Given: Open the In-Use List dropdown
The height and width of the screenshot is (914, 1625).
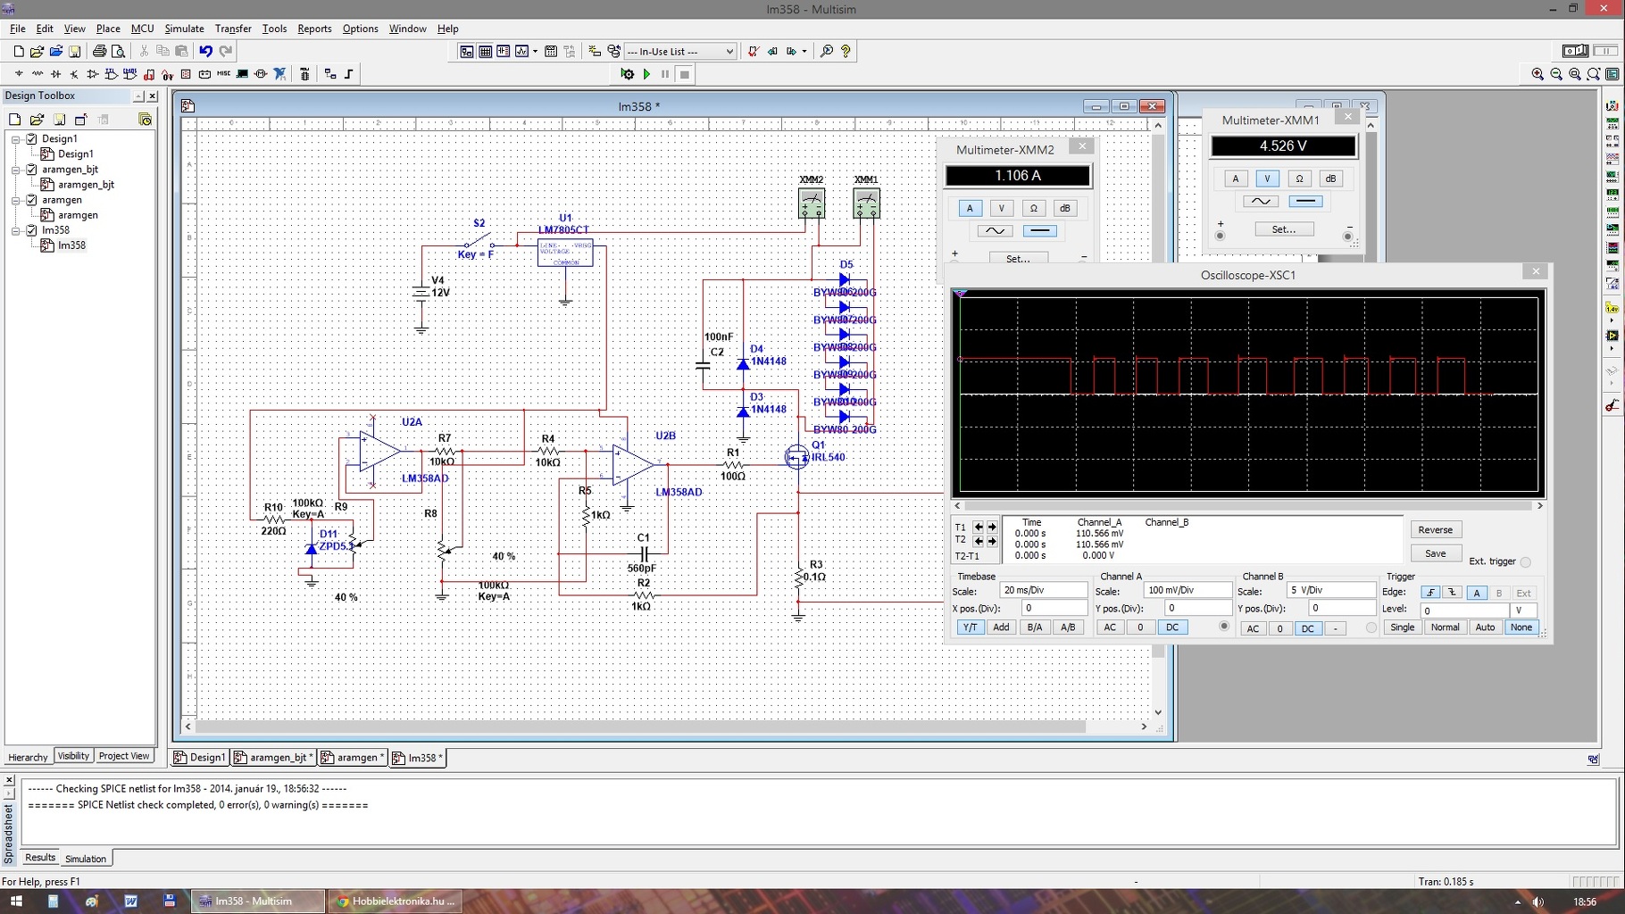Looking at the screenshot, I should tap(729, 52).
